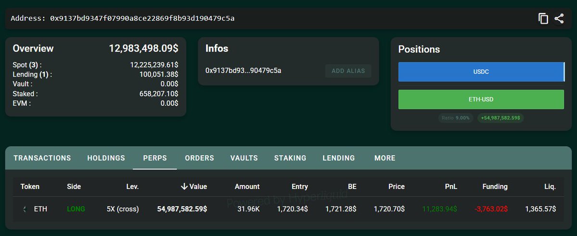Viewport: 577px width, 236px height.
Task: Click the Spot value 12,225,239.61$
Action: 154,65
